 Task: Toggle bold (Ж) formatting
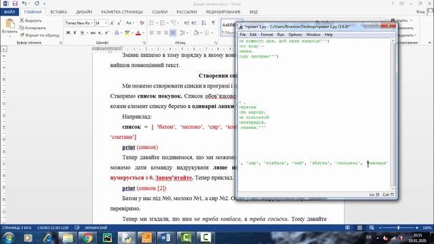tap(68, 33)
